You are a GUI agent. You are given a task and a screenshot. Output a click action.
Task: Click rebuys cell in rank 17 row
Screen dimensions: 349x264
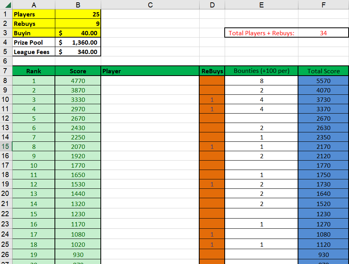[212, 234]
